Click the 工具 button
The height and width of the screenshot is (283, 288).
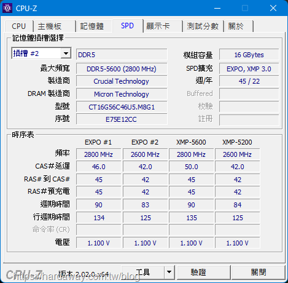[x=143, y=273]
